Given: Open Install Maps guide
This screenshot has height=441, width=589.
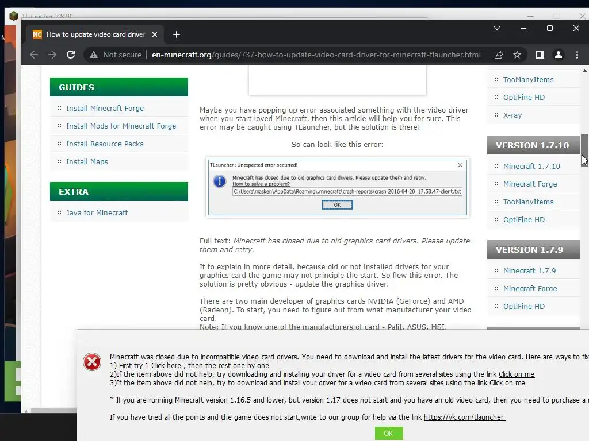Looking at the screenshot, I should point(87,161).
